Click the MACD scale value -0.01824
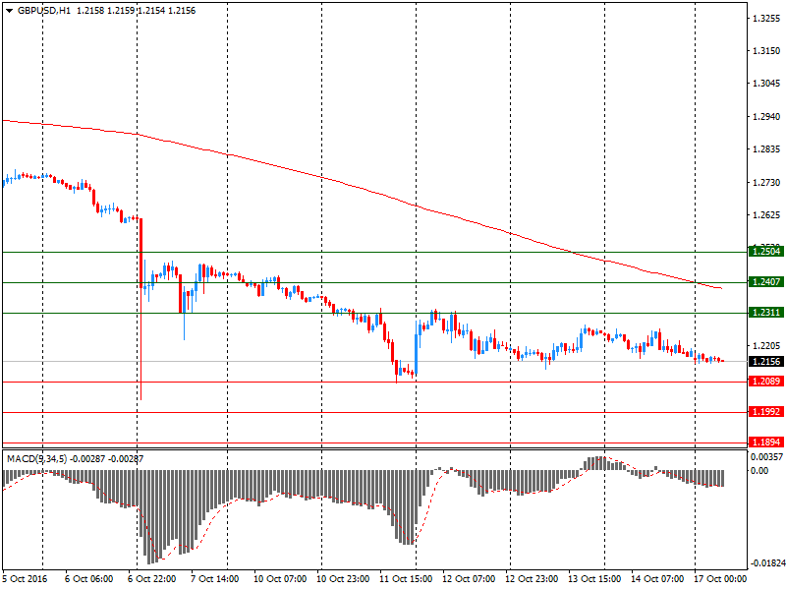This screenshot has width=786, height=590. [x=767, y=563]
